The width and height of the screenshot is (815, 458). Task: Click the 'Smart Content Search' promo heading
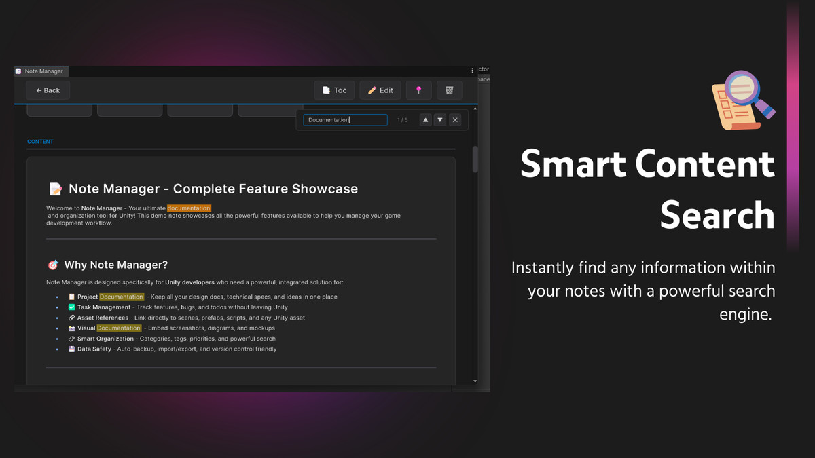(x=648, y=189)
